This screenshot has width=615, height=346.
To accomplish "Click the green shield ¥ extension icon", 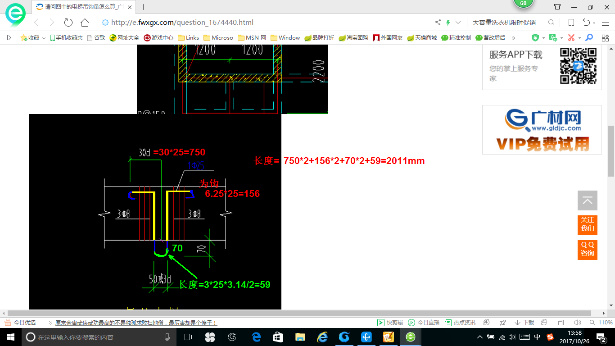I will pyautogui.click(x=535, y=38).
